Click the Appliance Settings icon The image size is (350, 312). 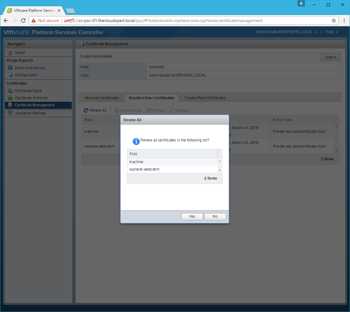pyautogui.click(x=10, y=113)
